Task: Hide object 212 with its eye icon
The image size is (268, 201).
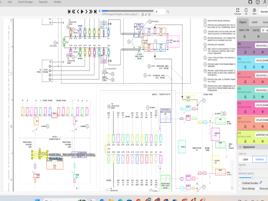Action: point(263,97)
